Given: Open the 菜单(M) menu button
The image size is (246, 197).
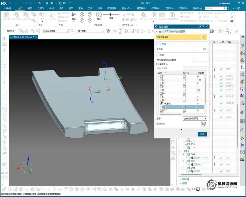Looking at the screenshot, I should point(11,31).
